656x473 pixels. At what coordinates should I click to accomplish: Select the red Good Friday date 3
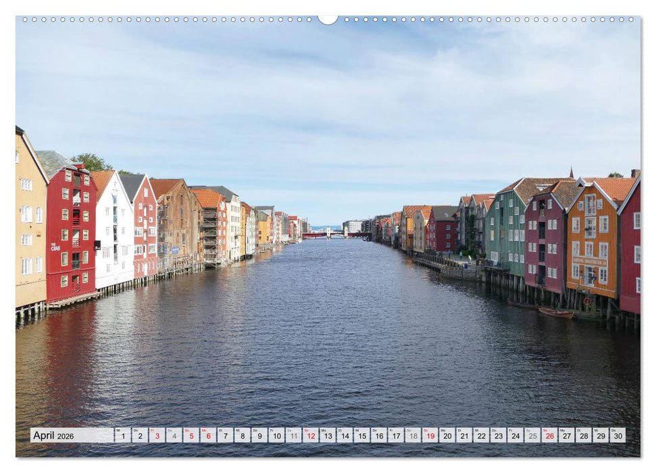(x=157, y=437)
